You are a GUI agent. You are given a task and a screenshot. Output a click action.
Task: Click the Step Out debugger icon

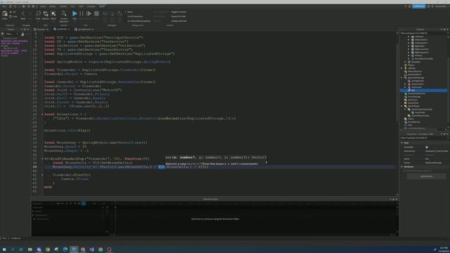tap(120, 14)
